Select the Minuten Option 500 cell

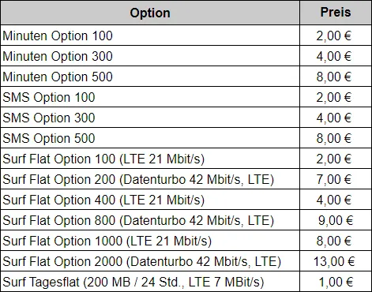click(x=150, y=77)
